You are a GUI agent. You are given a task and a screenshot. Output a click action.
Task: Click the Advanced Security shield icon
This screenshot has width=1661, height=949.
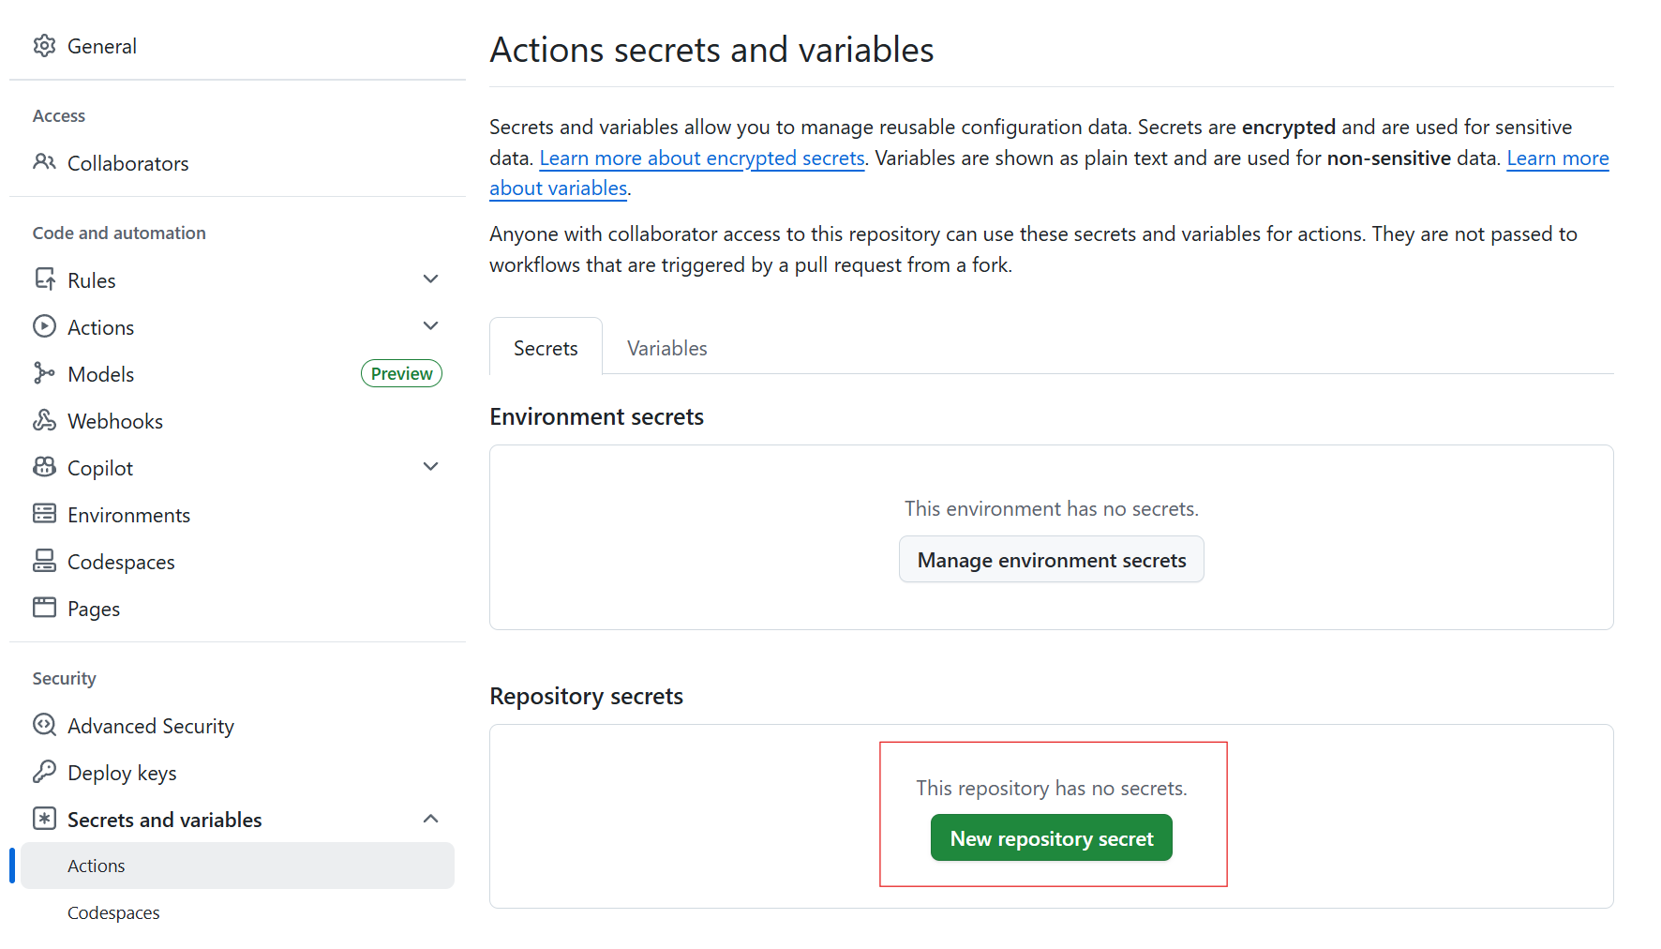44,725
